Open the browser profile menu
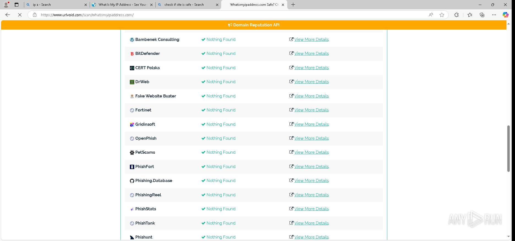The height and width of the screenshot is (241, 515). 6,5
